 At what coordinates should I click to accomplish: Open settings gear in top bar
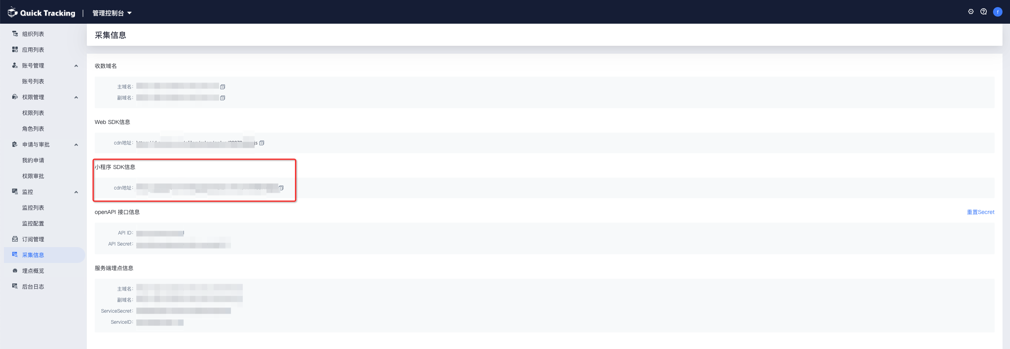971,12
